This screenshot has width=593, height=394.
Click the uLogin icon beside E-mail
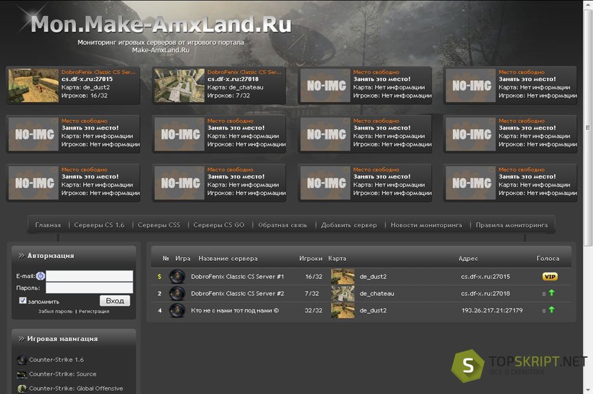[40, 276]
